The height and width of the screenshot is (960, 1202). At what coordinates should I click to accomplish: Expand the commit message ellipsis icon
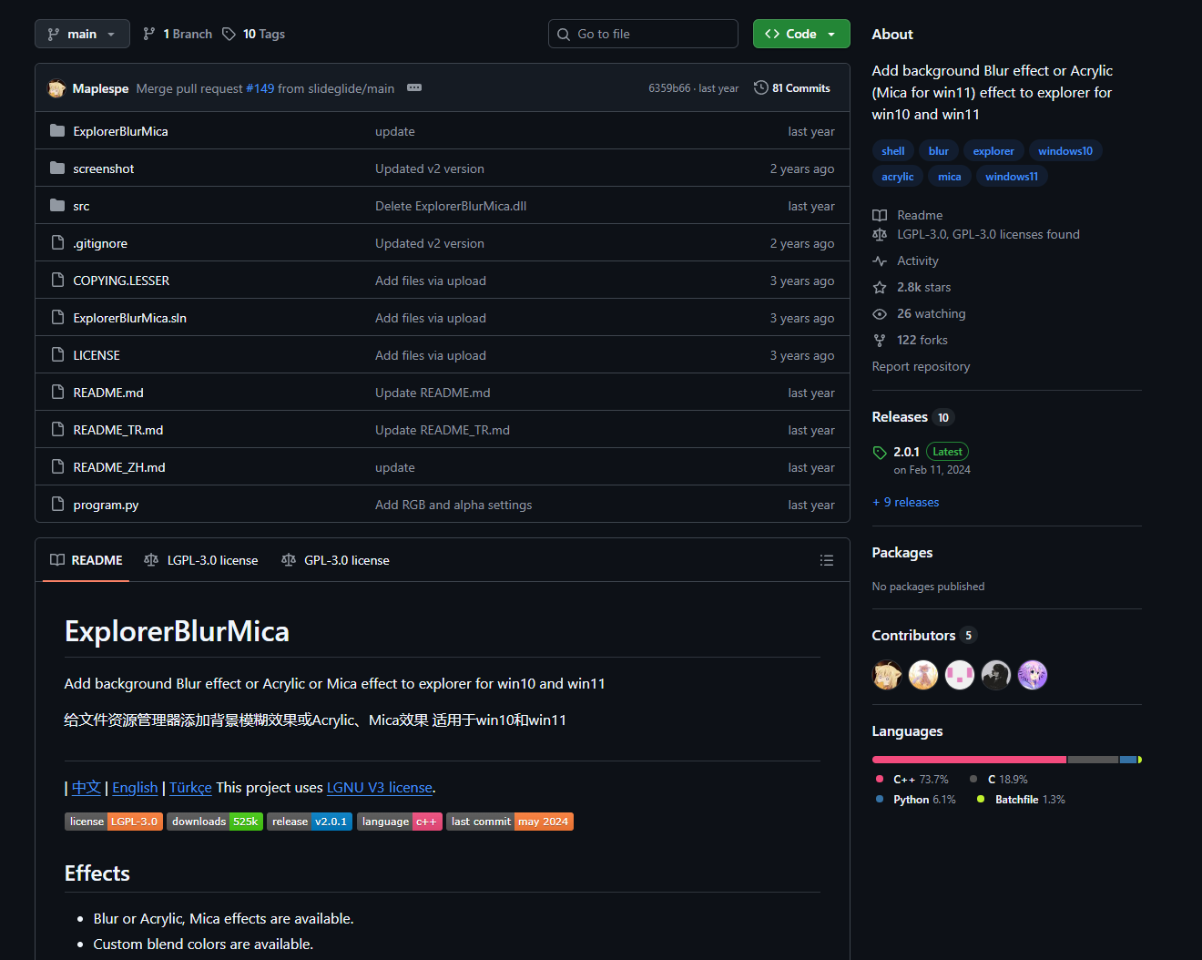pos(414,87)
